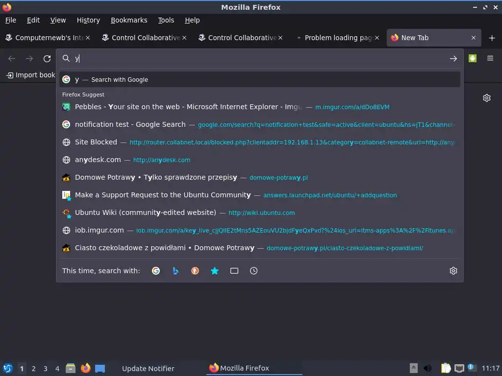Close the Computernewb's tab
This screenshot has width=502, height=376.
[88, 38]
